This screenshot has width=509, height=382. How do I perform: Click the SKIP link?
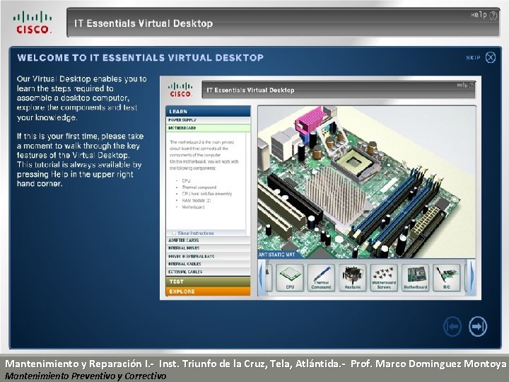(x=473, y=58)
